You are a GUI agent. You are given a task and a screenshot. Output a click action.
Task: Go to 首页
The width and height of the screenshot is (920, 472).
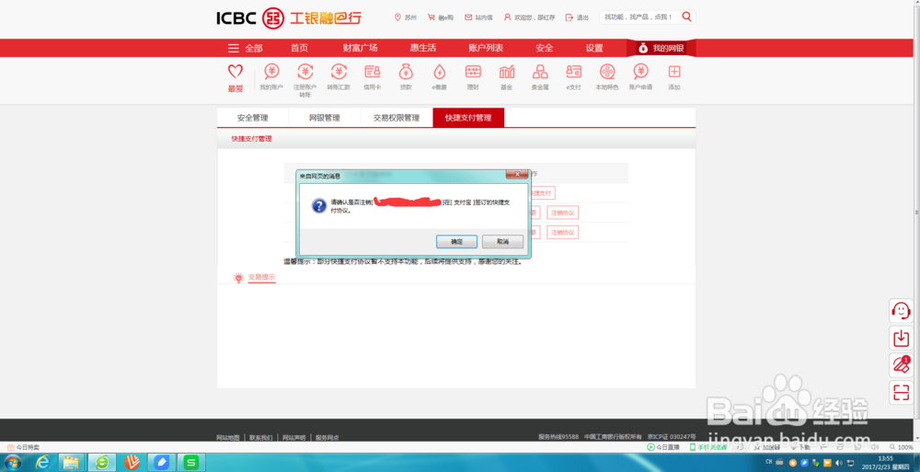[299, 48]
